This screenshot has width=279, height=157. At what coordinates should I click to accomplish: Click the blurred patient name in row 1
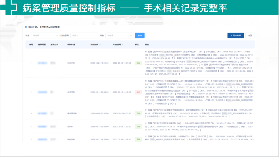coord(53,63)
